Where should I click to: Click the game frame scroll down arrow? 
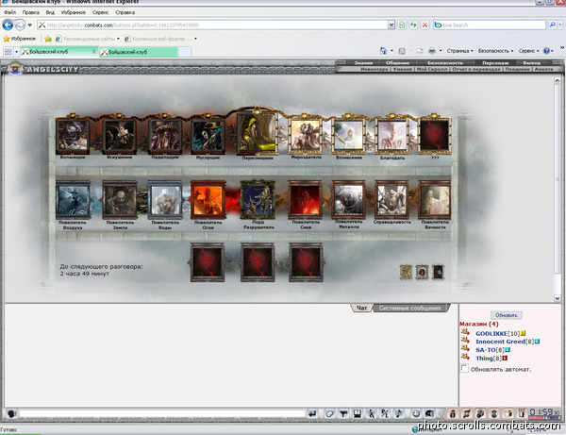point(557,298)
